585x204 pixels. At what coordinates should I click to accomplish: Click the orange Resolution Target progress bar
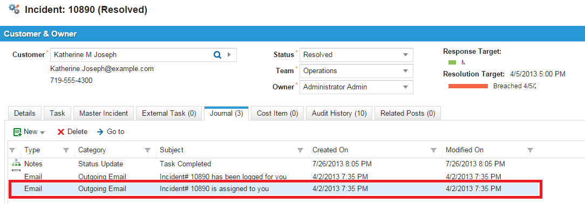[468, 86]
